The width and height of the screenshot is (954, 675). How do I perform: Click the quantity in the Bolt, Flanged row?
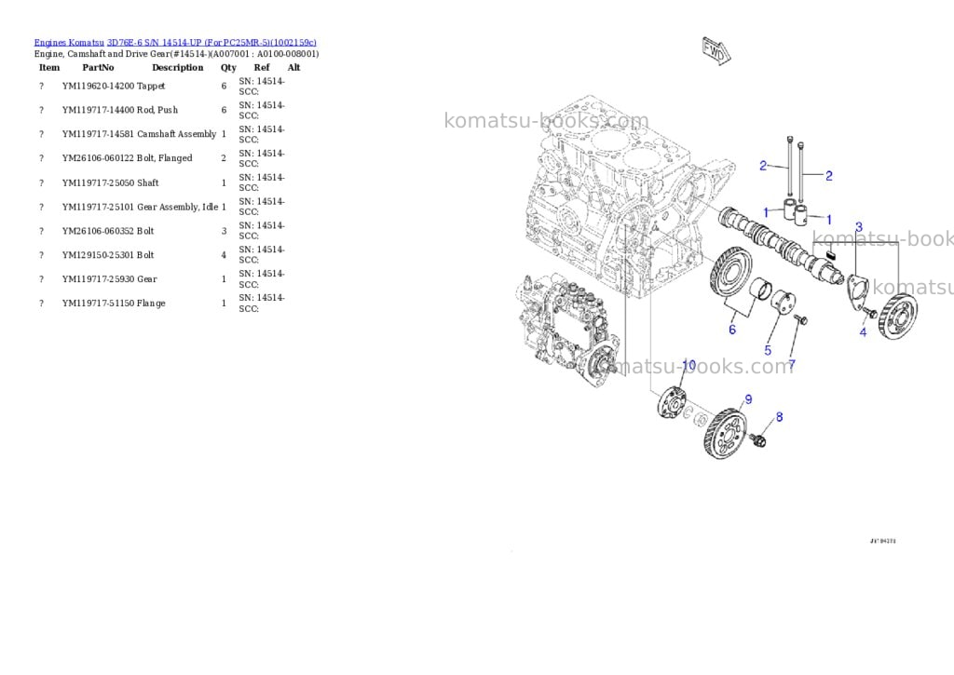[x=224, y=158]
